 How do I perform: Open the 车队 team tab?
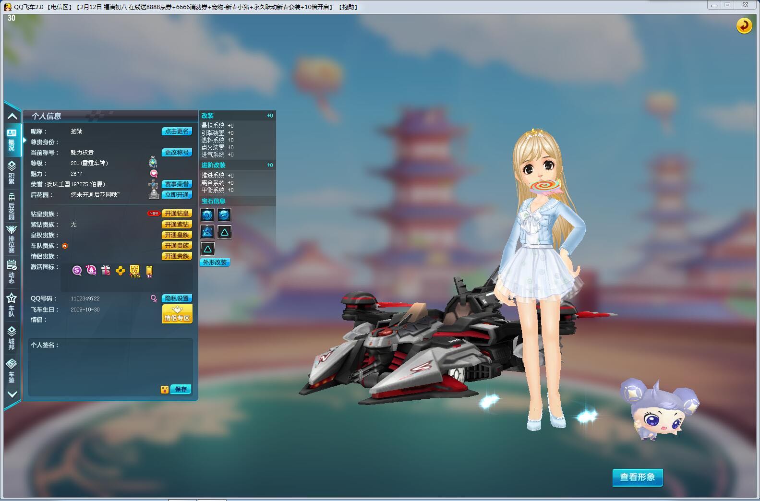tap(12, 305)
